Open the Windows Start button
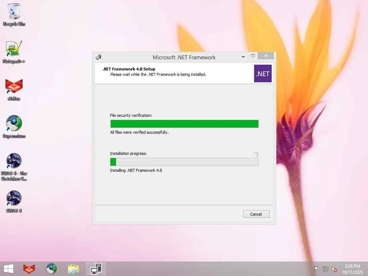 click(9, 269)
